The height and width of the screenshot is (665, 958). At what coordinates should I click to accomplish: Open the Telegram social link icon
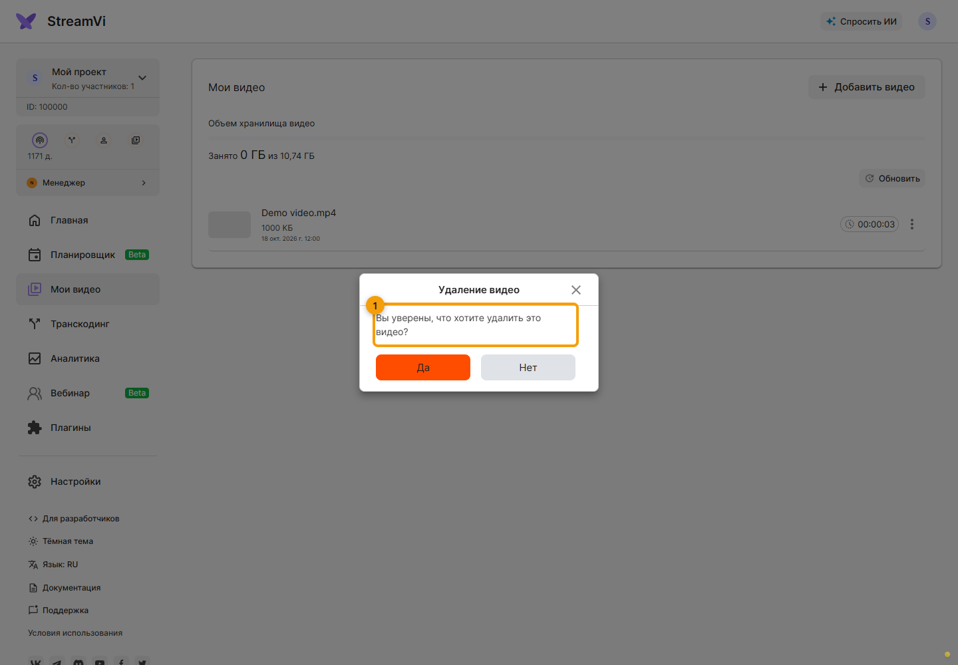[57, 662]
